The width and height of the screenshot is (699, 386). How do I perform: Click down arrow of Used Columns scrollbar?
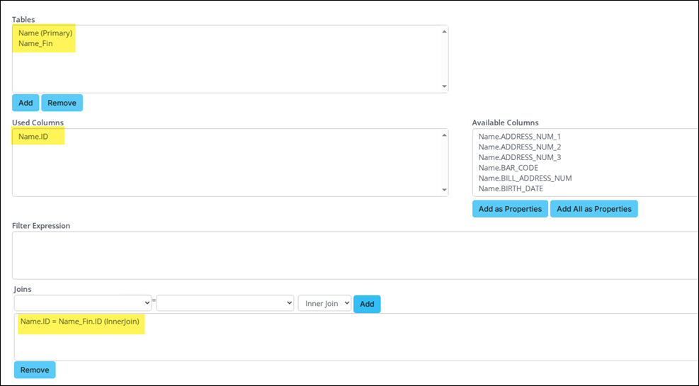coord(444,190)
